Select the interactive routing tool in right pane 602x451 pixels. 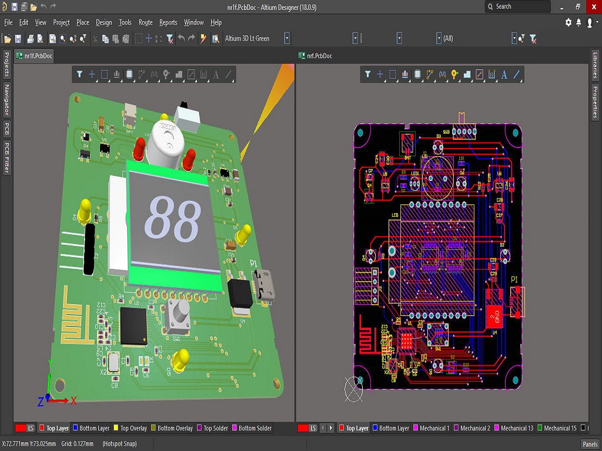429,75
